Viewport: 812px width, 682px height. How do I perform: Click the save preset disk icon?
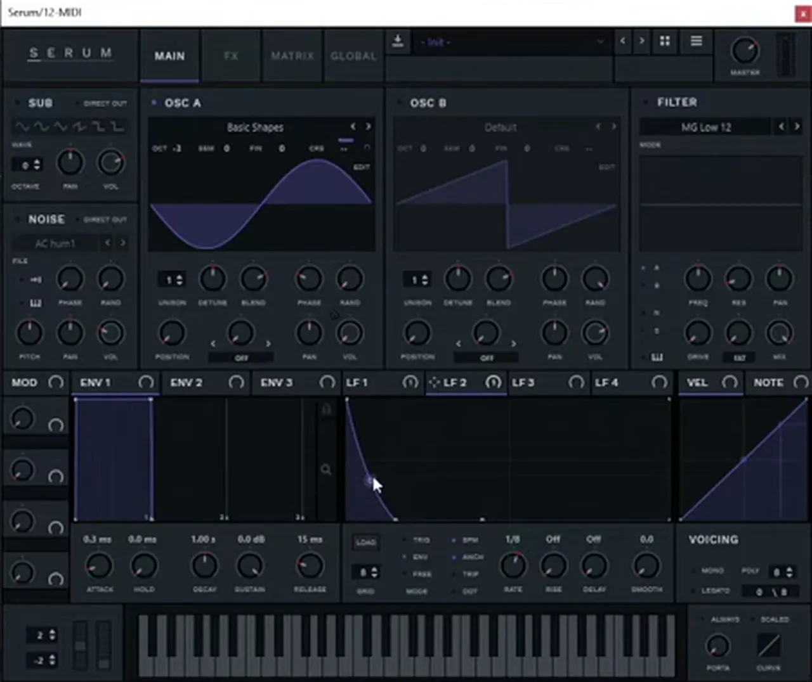[x=398, y=42]
